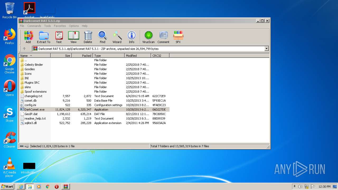Viewport: 338px width, 190px height.
Task: Open VLC media player shortcut
Action: (x=10, y=167)
